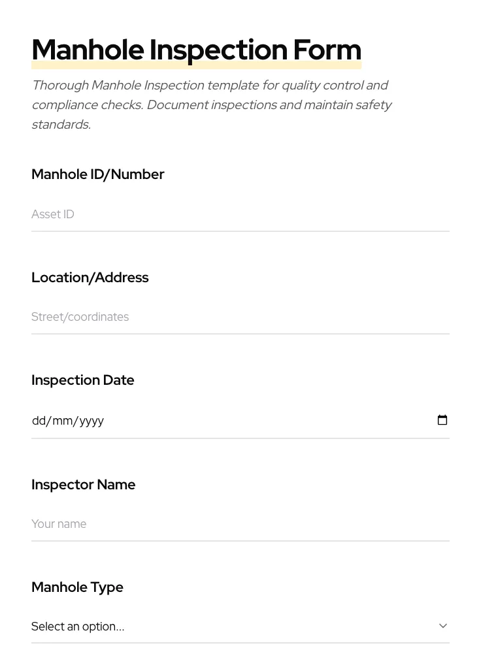Click the Inspector Name label

(x=83, y=485)
